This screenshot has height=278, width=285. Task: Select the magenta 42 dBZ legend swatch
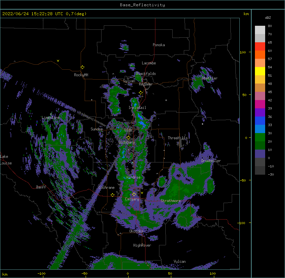tap(260, 104)
